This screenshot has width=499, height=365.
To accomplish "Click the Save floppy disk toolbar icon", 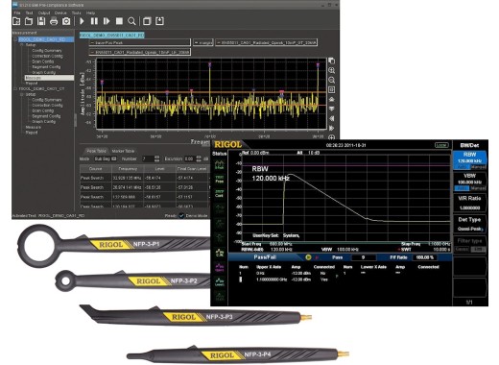I will (x=41, y=21).
